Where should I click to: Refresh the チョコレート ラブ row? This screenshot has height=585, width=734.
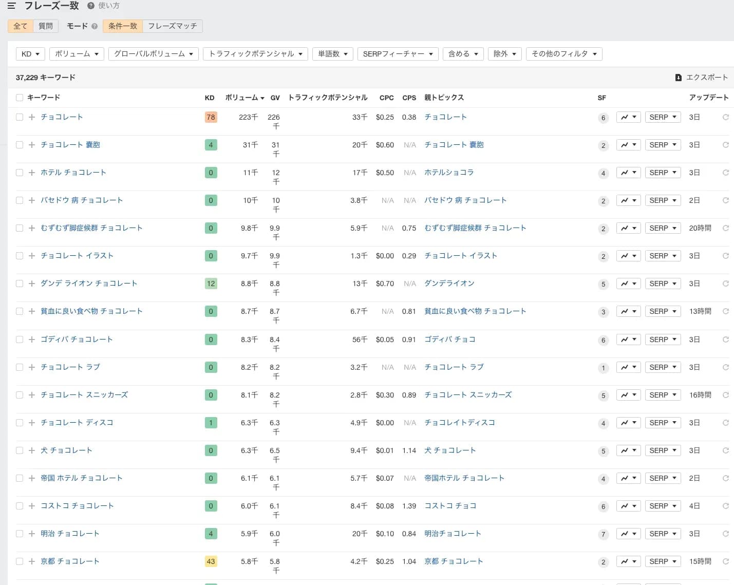tap(726, 367)
